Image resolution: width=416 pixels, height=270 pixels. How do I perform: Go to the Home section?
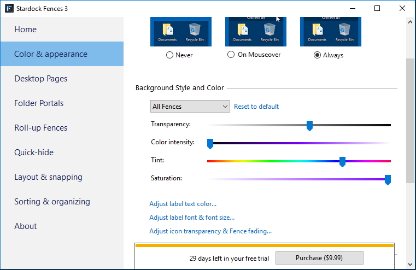pos(62,29)
